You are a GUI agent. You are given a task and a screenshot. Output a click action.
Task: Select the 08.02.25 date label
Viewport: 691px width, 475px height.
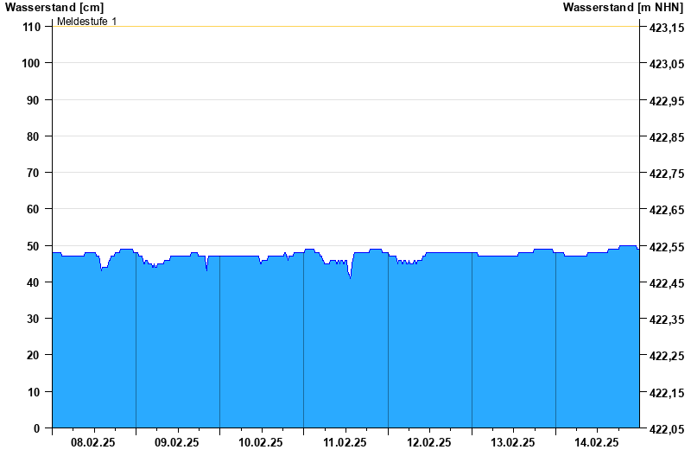click(x=93, y=443)
